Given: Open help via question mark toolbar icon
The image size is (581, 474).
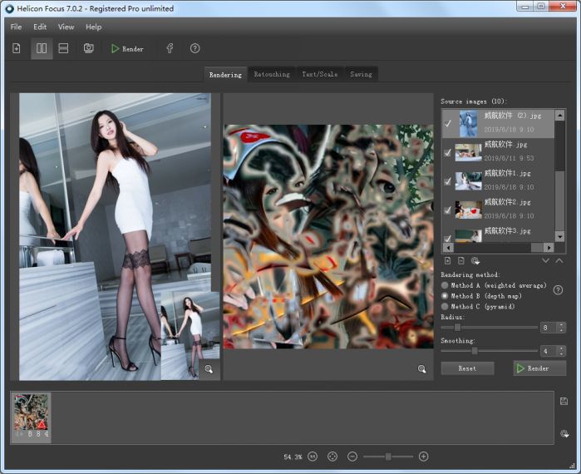Looking at the screenshot, I should click(194, 48).
